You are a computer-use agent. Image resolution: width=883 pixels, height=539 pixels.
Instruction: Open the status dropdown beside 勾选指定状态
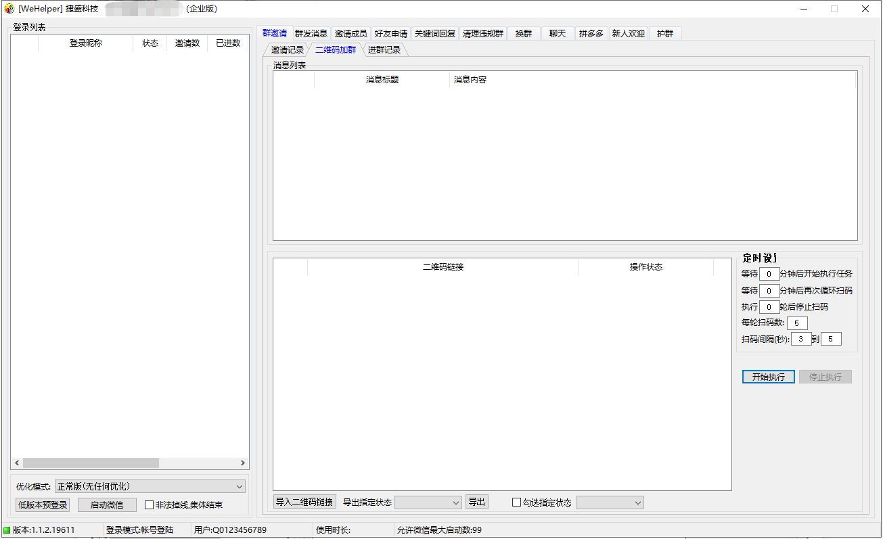click(609, 502)
